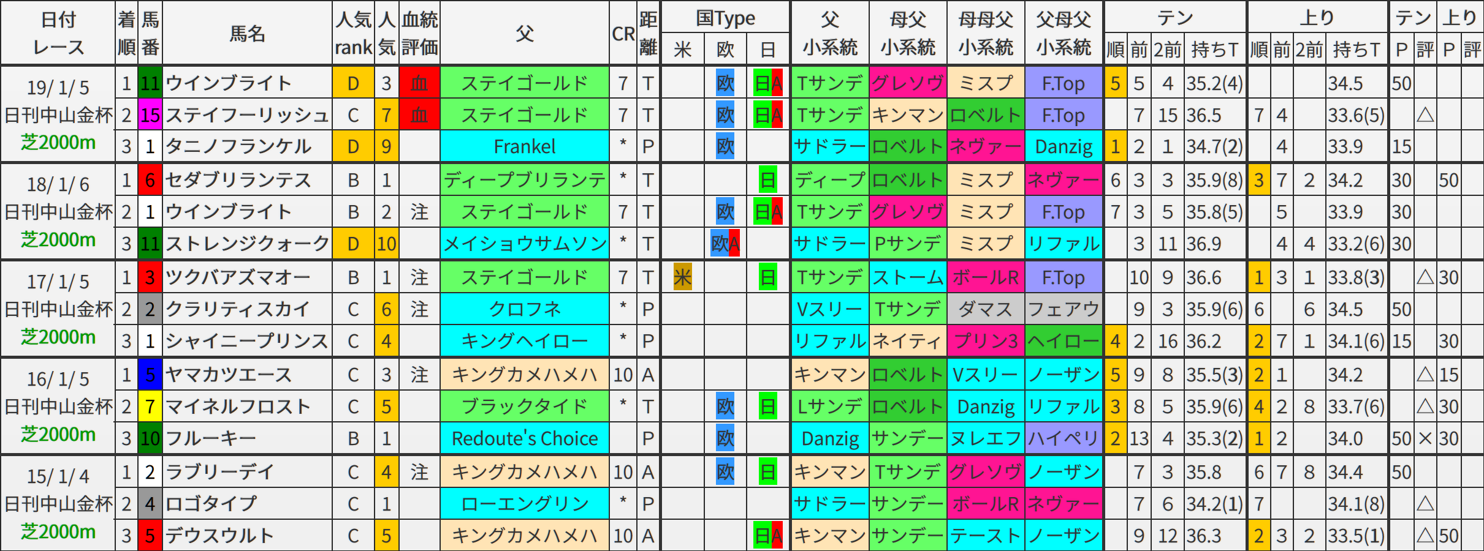Click horse name ステイフーリッシュ

pyautogui.click(x=248, y=115)
